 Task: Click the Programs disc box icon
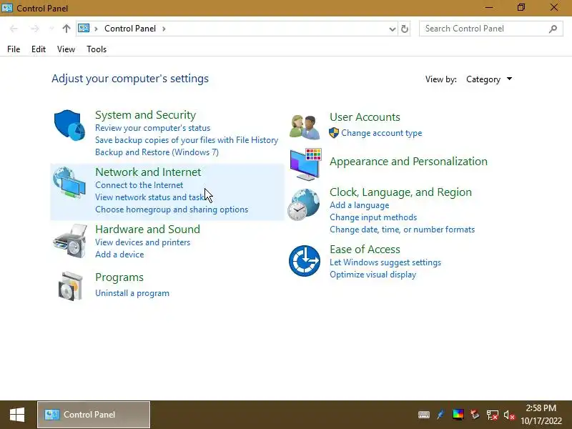(x=71, y=287)
